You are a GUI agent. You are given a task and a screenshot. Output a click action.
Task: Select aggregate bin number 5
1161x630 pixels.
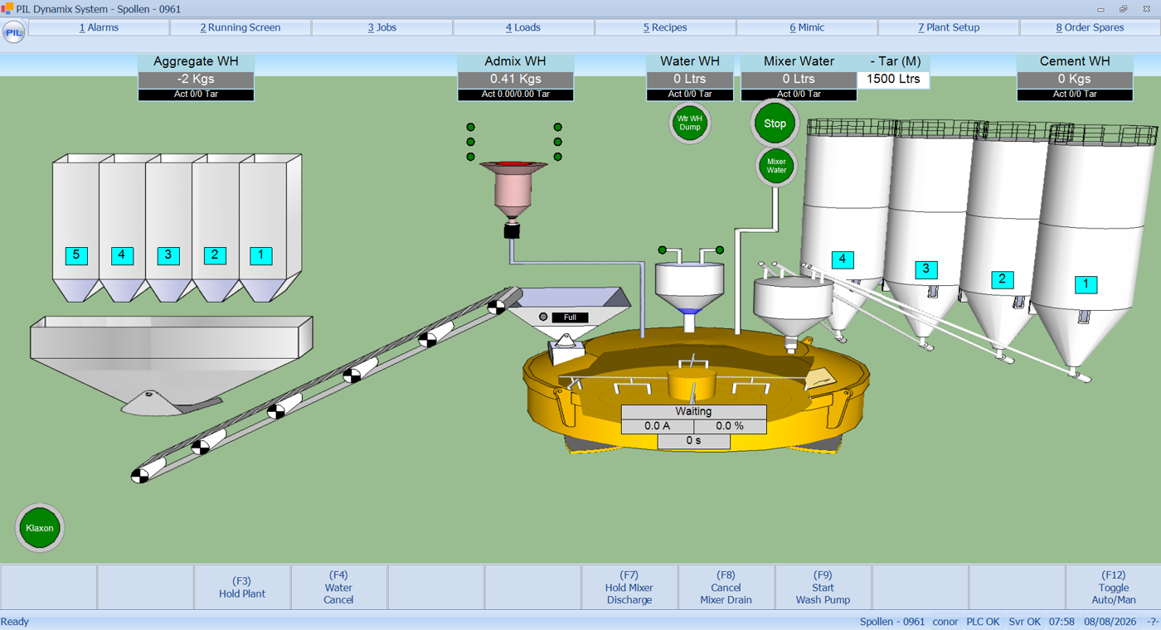(76, 254)
